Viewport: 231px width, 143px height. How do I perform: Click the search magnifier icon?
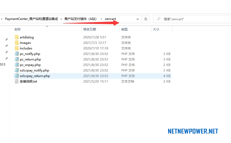[x=159, y=19]
